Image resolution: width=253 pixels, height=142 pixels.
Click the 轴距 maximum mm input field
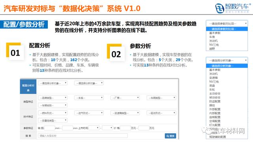[x=68, y=128]
